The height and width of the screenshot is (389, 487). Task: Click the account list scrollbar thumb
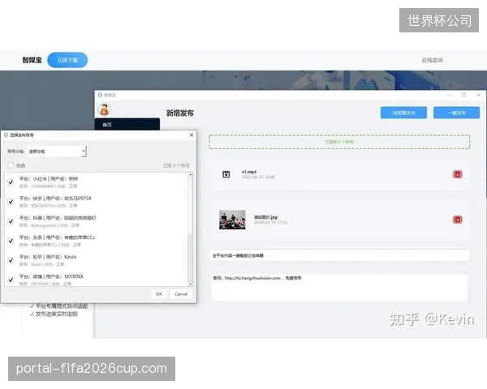pos(190,207)
